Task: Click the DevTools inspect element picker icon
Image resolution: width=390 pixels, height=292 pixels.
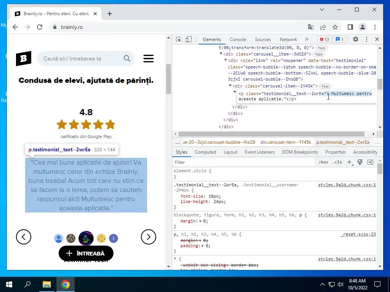Action: point(178,39)
